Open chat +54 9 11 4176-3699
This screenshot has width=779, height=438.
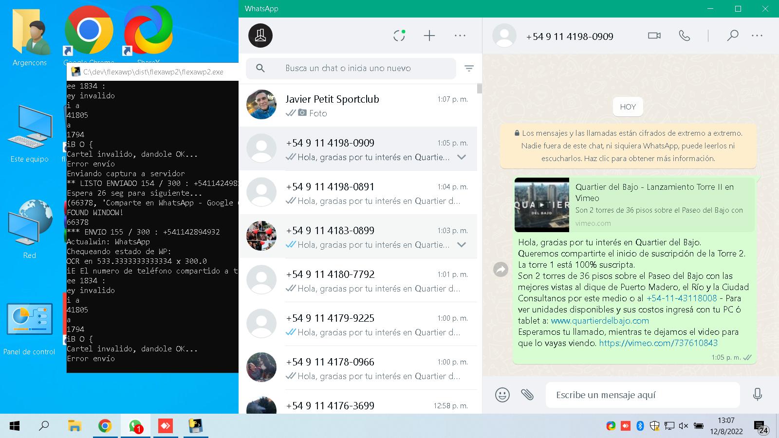click(358, 402)
